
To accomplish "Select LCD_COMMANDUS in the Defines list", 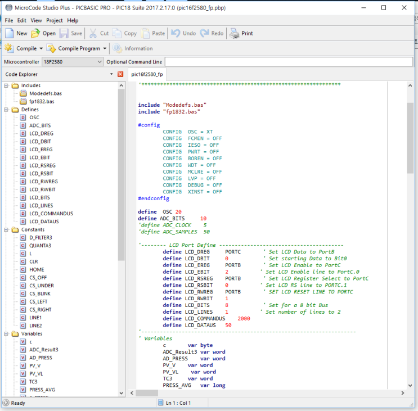I will pyautogui.click(x=51, y=214).
